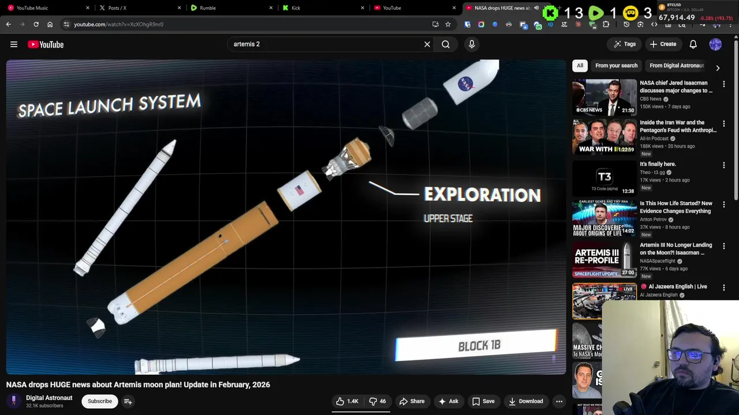
Task: Bookmark this page with the star
Action: point(447,24)
